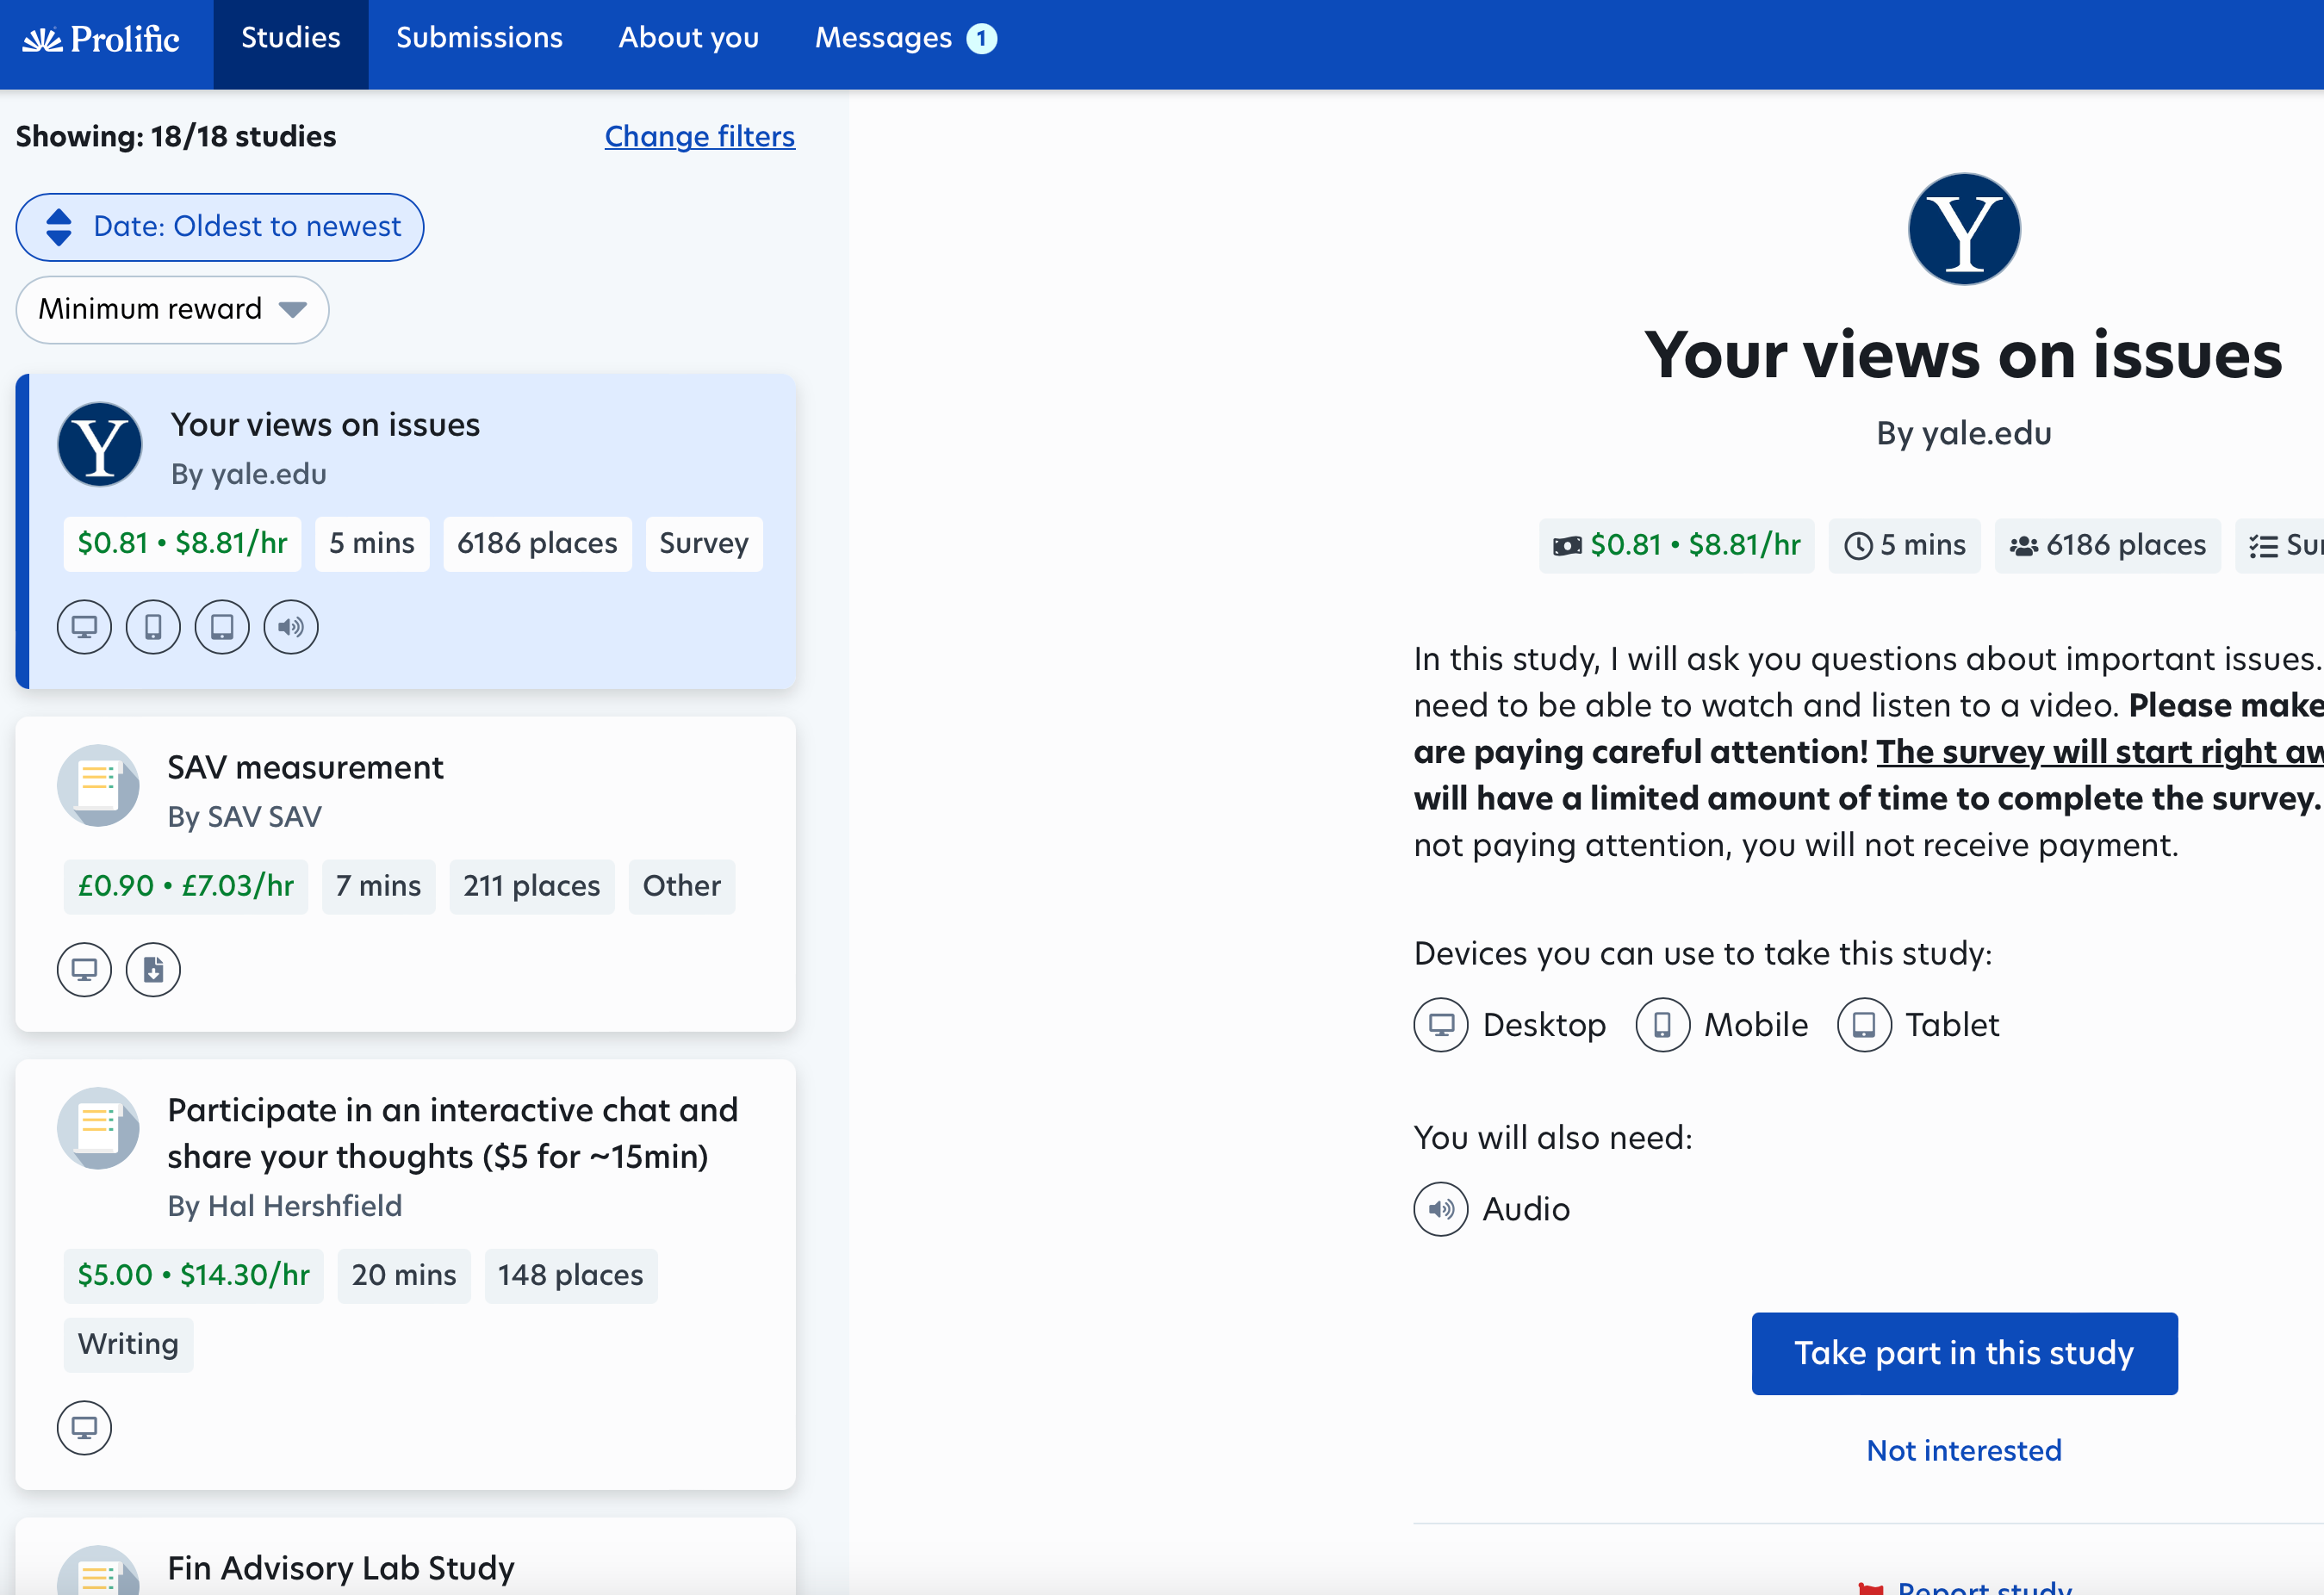The width and height of the screenshot is (2324, 1595).
Task: Click the Prolific logo in header
Action: [101, 39]
